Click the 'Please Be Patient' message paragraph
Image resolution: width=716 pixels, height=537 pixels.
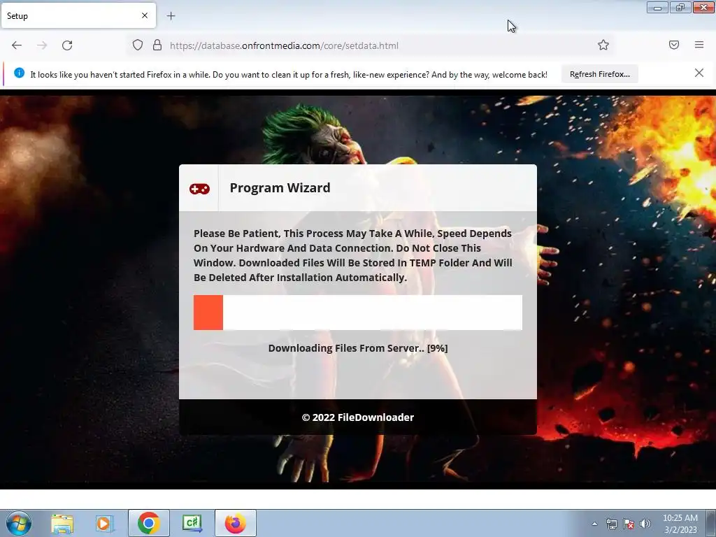click(x=353, y=255)
